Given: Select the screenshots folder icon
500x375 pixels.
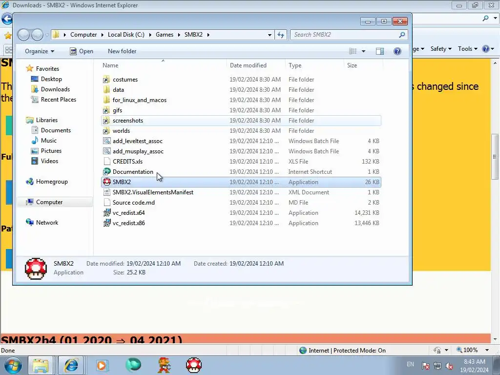Looking at the screenshot, I should coord(106,121).
